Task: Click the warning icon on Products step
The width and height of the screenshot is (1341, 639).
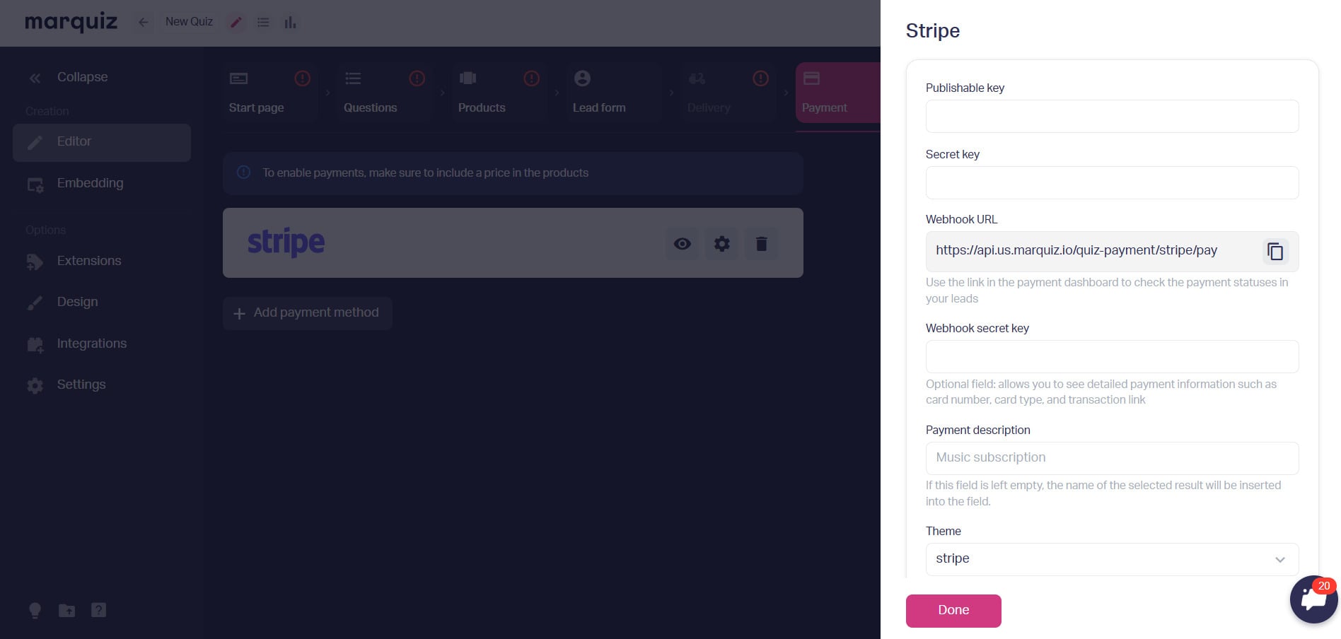Action: point(532,78)
